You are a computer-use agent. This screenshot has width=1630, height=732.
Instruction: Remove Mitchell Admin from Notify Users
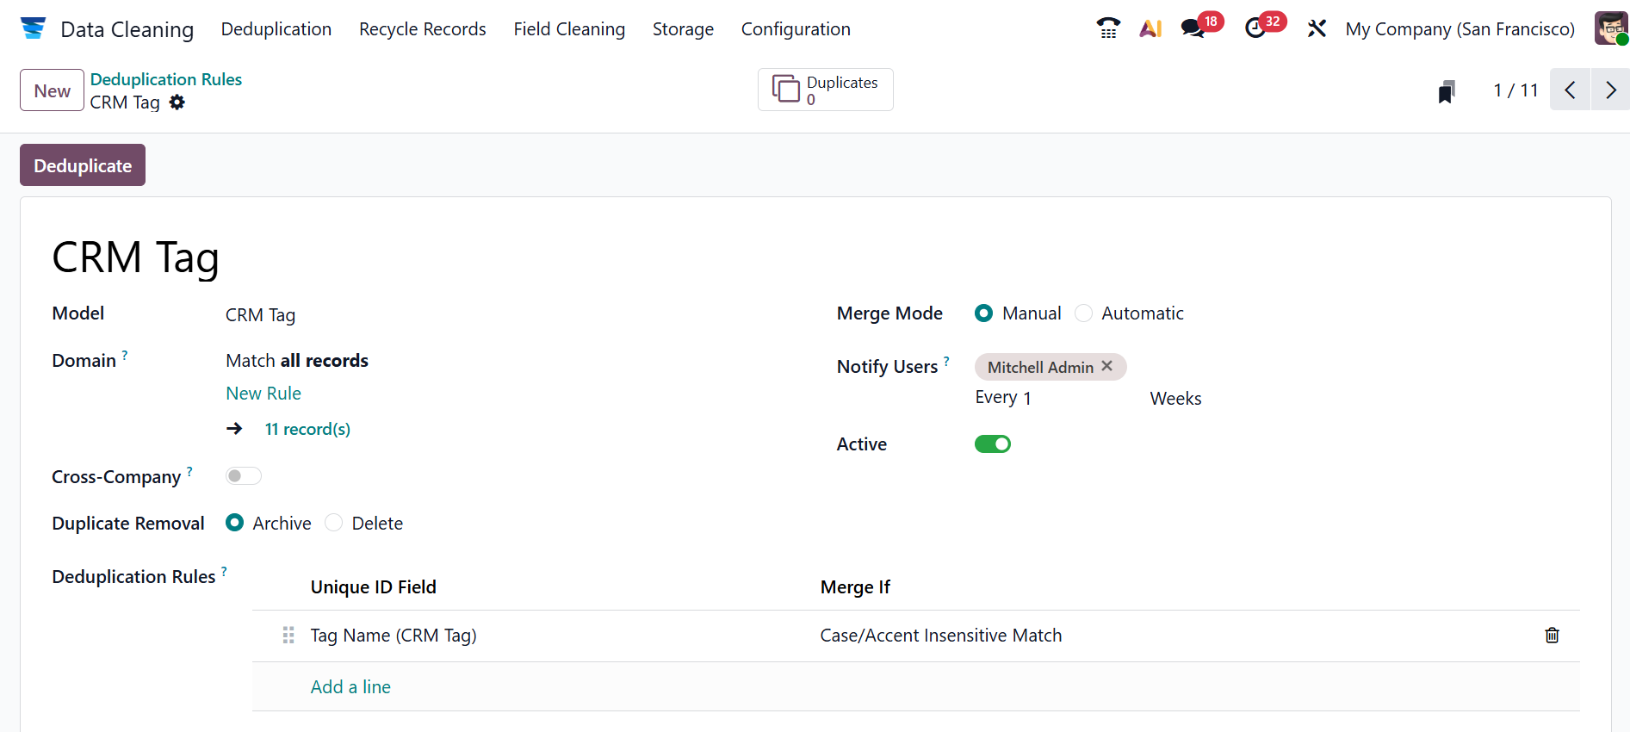pos(1107,366)
